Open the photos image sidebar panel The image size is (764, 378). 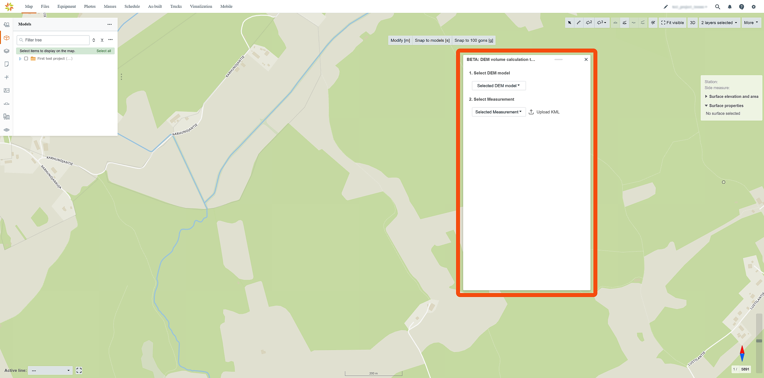pos(7,90)
